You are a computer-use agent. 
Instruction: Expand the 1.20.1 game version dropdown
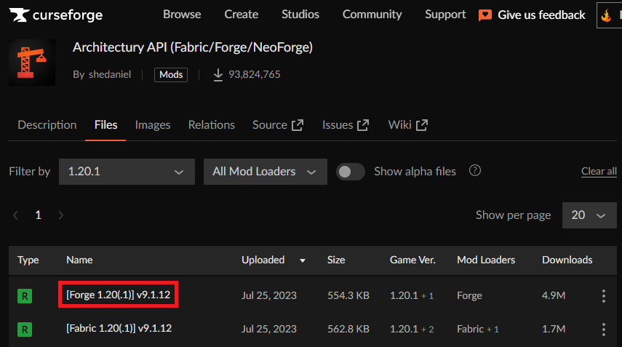point(127,172)
